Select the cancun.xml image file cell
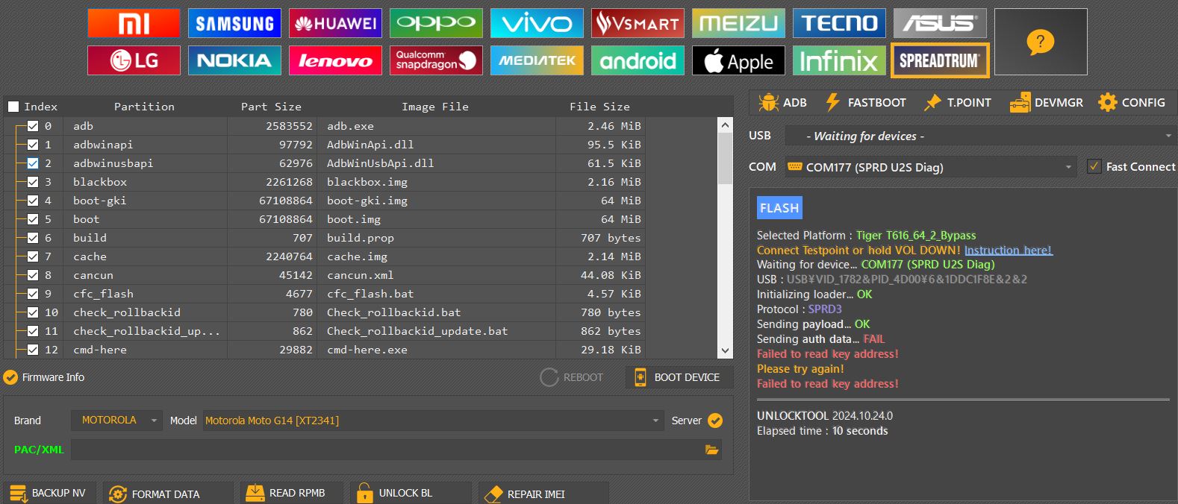Image resolution: width=1178 pixels, height=504 pixels. tap(436, 275)
